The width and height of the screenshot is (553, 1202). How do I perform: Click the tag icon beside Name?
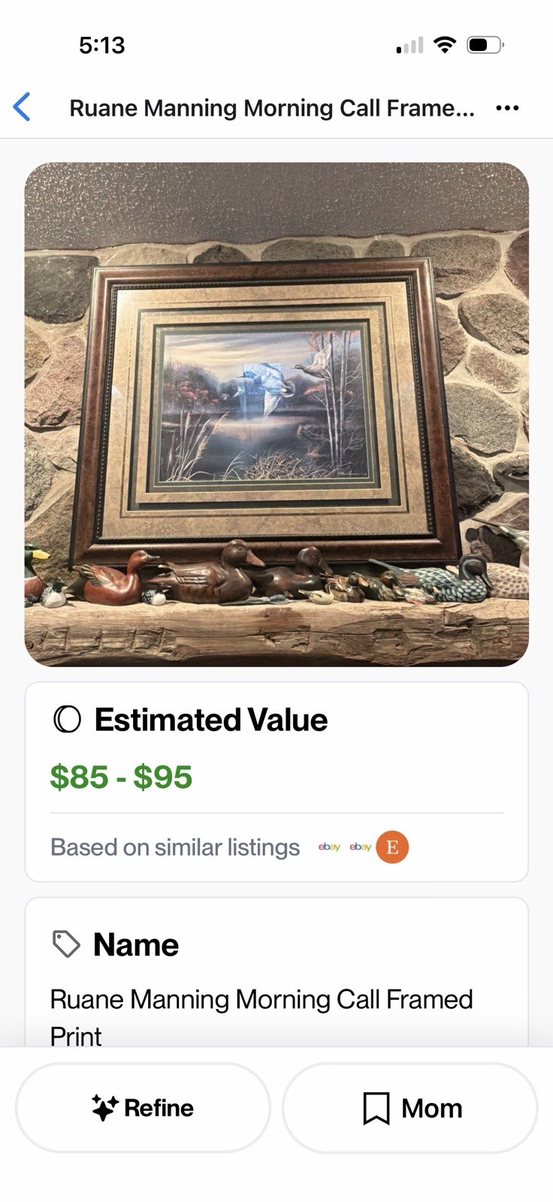66,944
